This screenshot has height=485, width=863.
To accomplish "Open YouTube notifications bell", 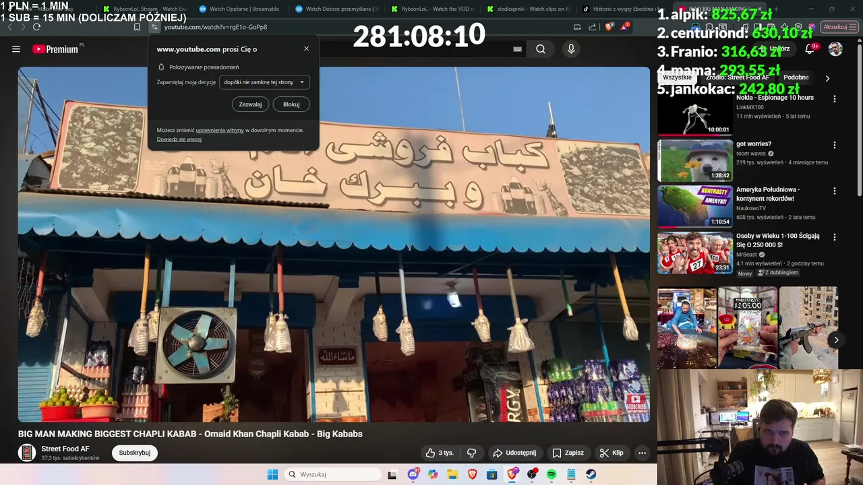I will coord(810,49).
